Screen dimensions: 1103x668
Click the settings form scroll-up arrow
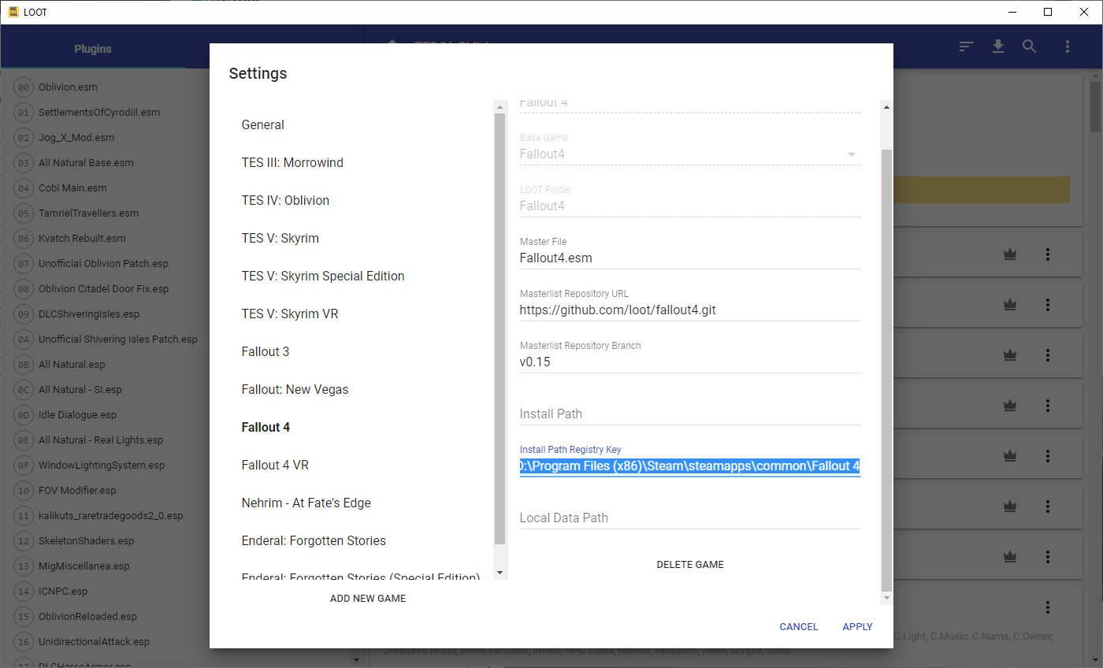coord(886,106)
